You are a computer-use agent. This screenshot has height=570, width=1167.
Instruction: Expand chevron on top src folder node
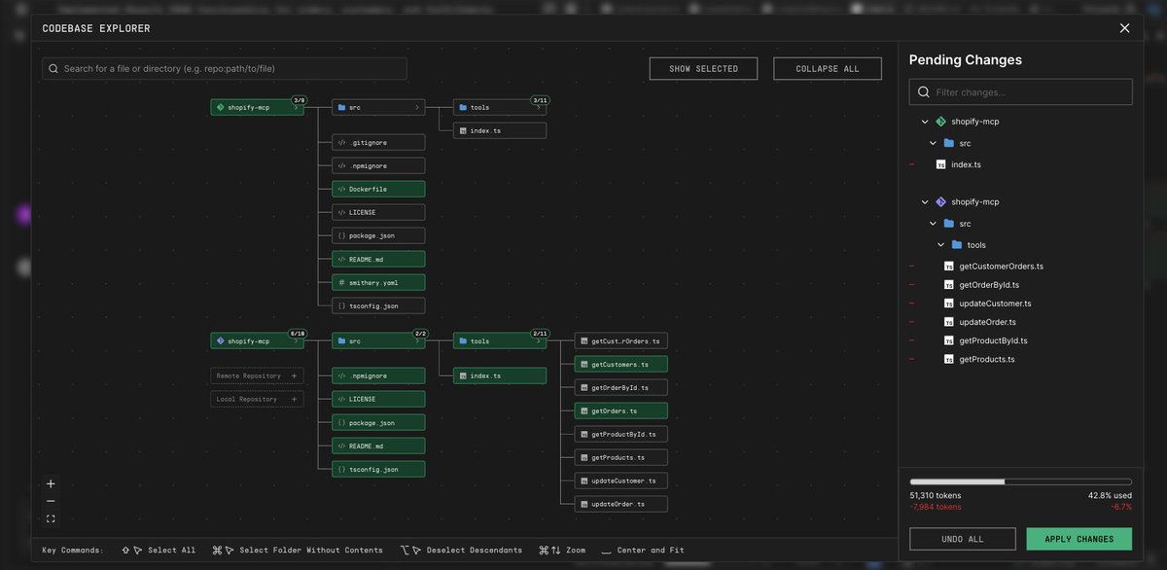point(417,107)
